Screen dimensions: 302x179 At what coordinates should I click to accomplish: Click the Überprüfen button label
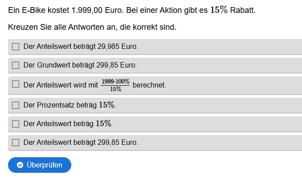tap(44, 165)
